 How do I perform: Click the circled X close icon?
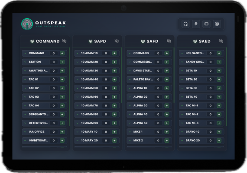(217, 24)
